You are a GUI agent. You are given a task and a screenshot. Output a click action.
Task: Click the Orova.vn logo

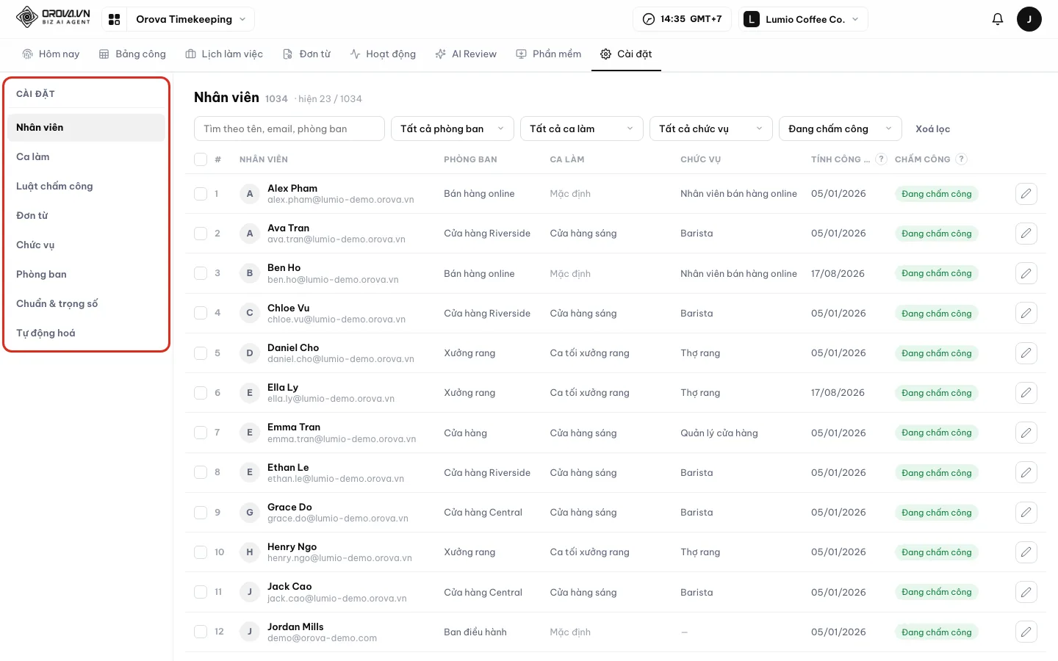pyautogui.click(x=53, y=17)
